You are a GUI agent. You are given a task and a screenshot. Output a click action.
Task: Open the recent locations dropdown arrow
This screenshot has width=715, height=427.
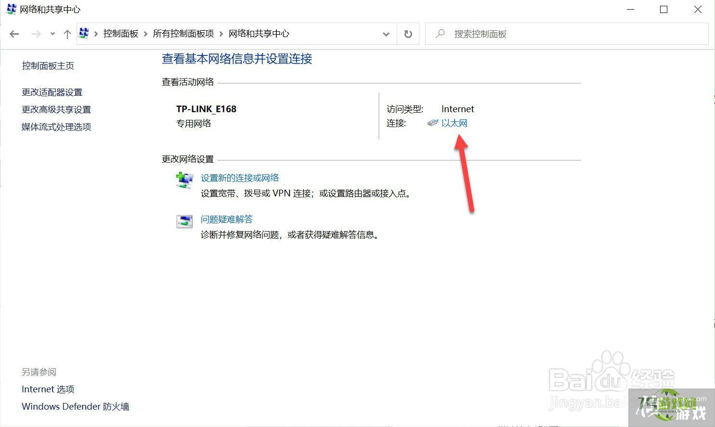click(52, 34)
